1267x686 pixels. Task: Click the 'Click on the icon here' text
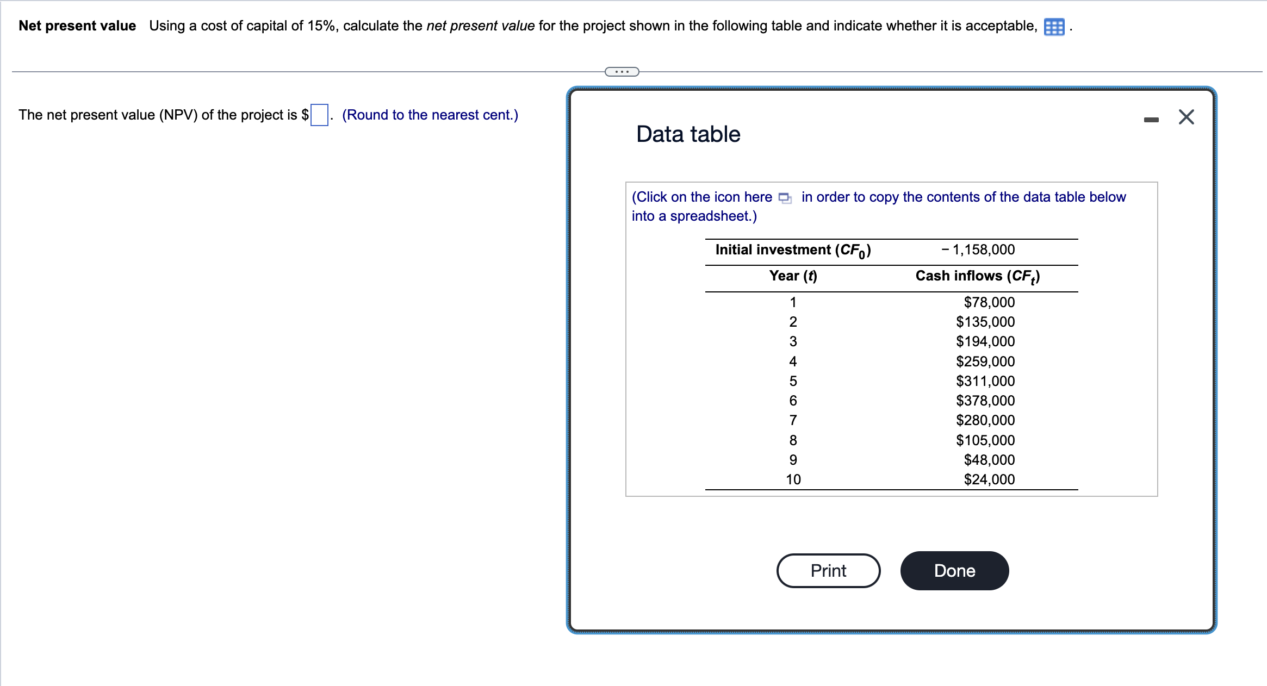coord(701,197)
